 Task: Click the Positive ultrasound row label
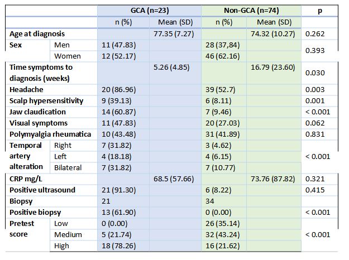(43, 190)
